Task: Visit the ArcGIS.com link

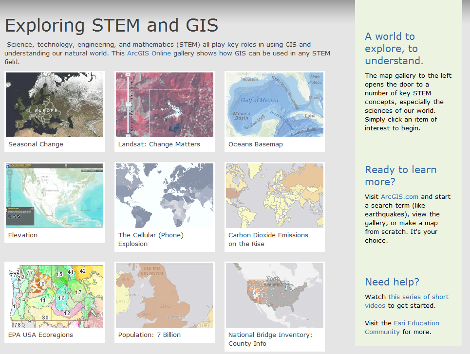Action: 399,196
